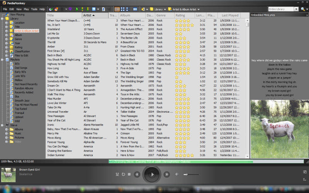Toggle shuffle mode in player
The width and height of the screenshot is (309, 193).
117,174
